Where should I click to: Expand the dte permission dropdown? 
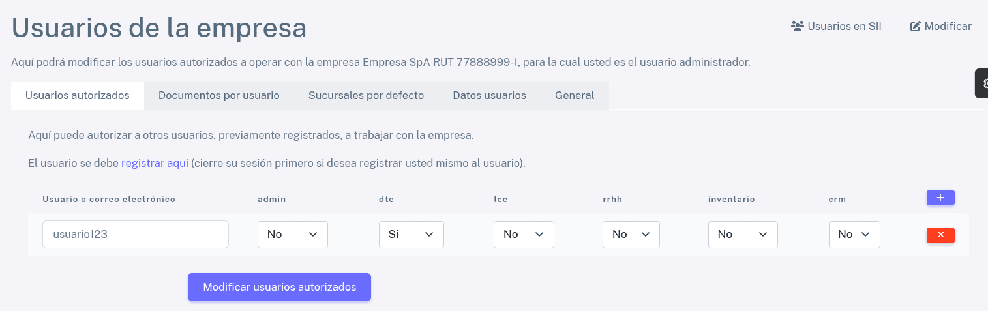pos(411,235)
